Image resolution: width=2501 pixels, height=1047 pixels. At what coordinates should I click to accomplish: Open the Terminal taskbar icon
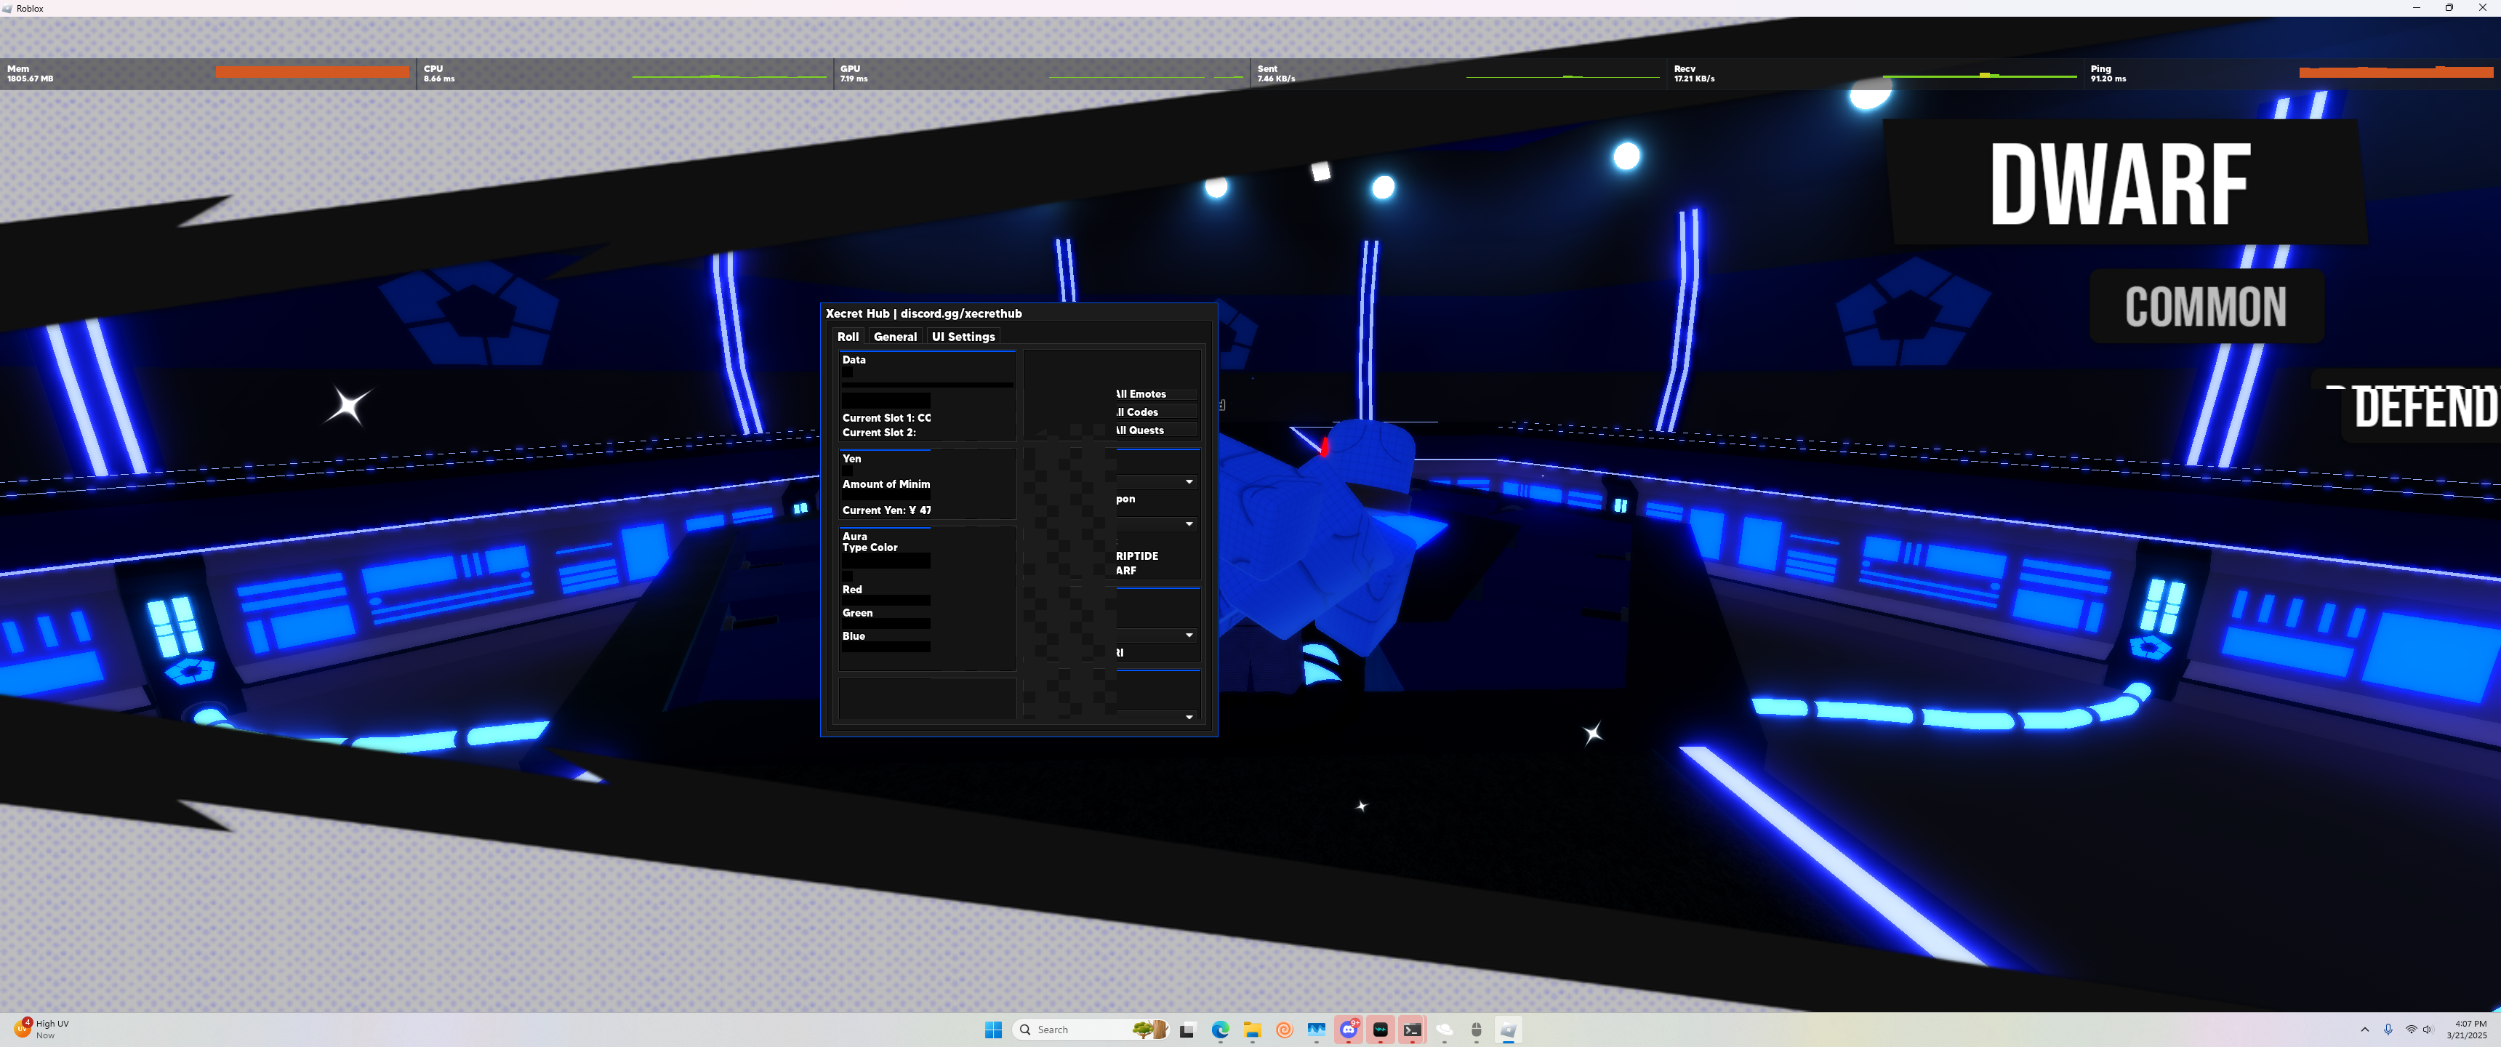pyautogui.click(x=1413, y=1030)
